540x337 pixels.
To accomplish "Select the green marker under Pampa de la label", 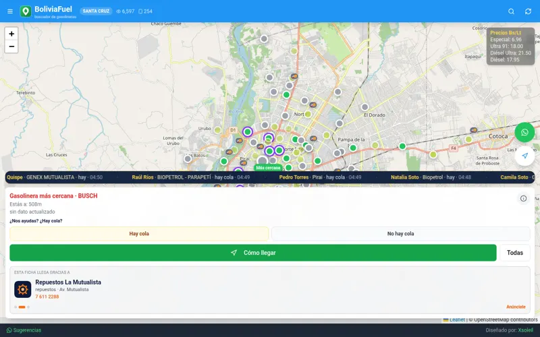I will 353,148.
